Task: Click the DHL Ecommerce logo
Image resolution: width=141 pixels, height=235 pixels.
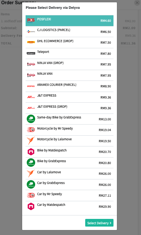Action: [31, 42]
